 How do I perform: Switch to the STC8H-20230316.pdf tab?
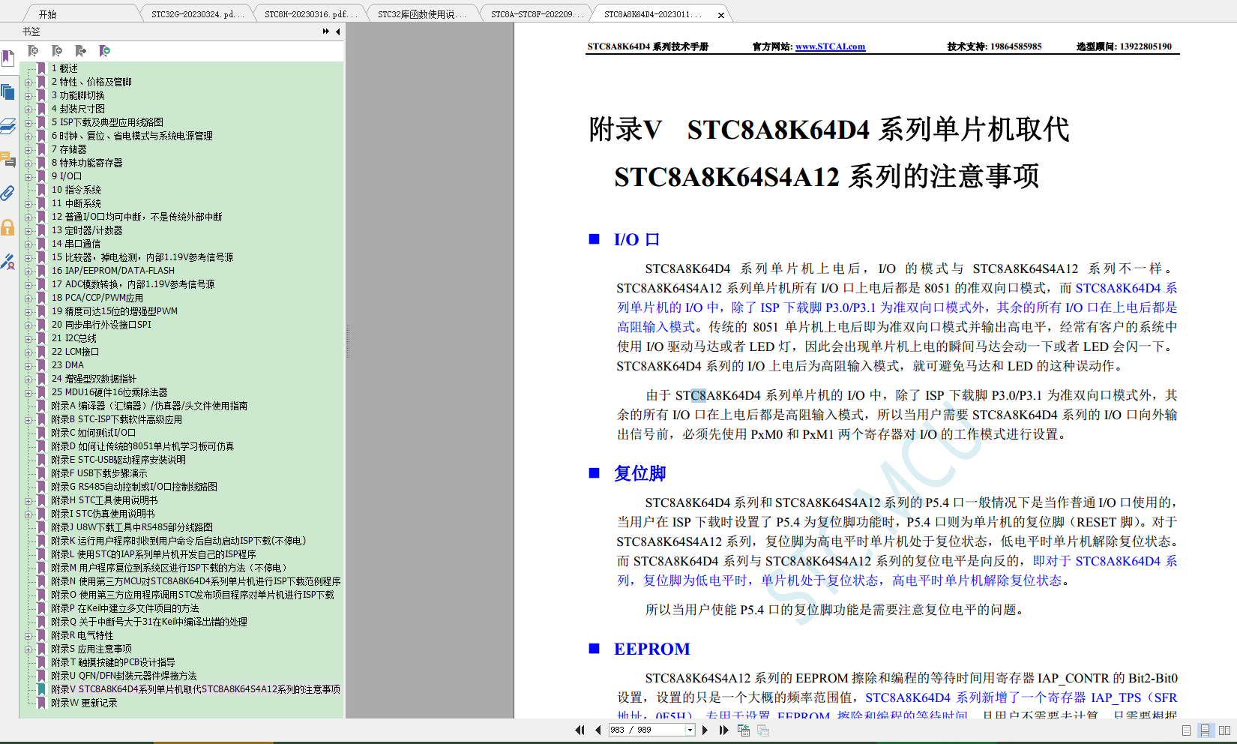[310, 14]
